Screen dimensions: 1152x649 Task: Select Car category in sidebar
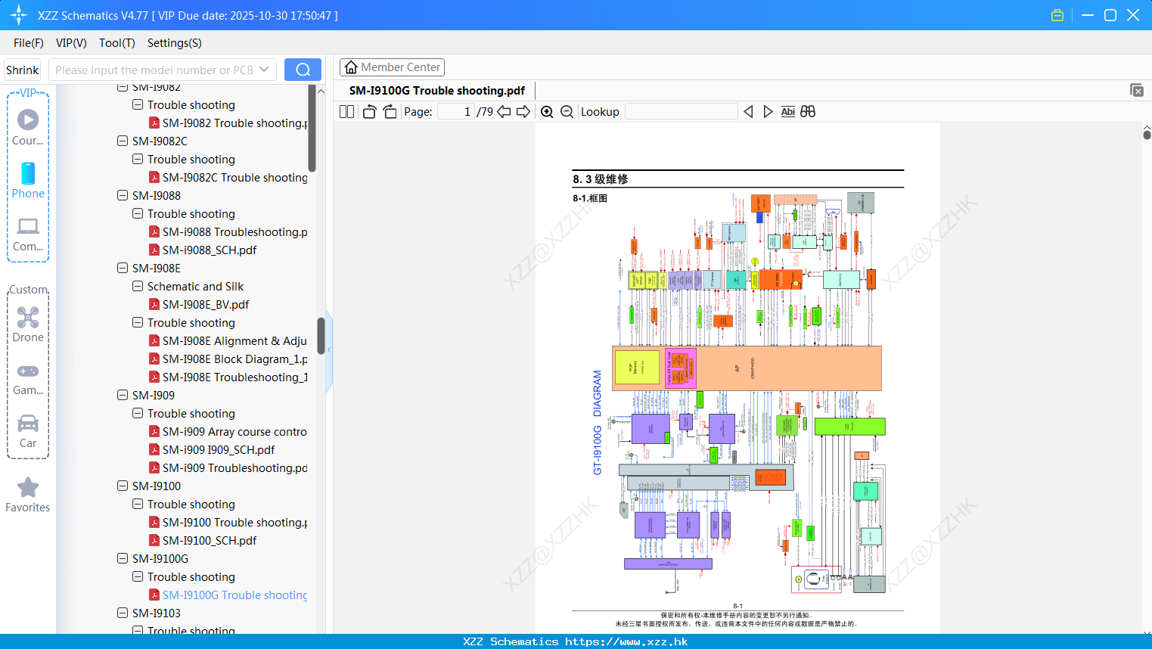[28, 431]
